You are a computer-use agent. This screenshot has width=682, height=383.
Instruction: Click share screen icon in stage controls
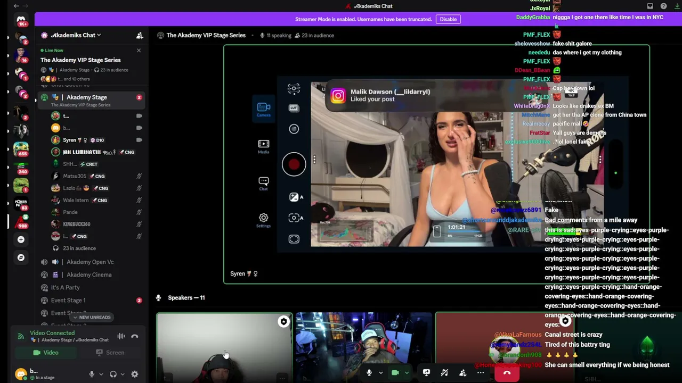point(426,373)
